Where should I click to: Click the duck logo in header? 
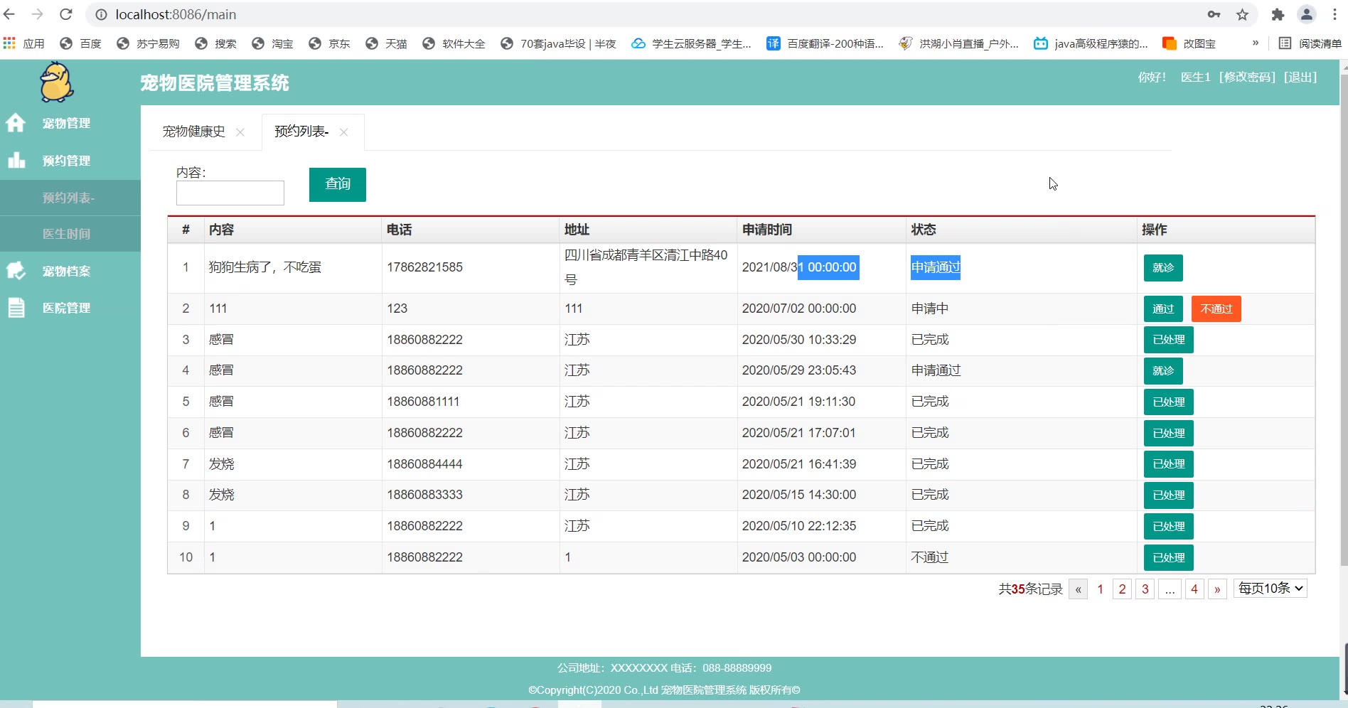(x=55, y=82)
